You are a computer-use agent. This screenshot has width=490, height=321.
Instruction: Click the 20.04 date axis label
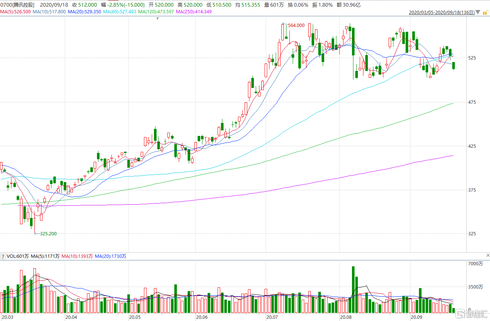[x=71, y=317]
